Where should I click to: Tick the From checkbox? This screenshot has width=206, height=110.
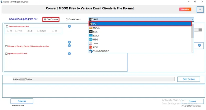pos(16,31)
